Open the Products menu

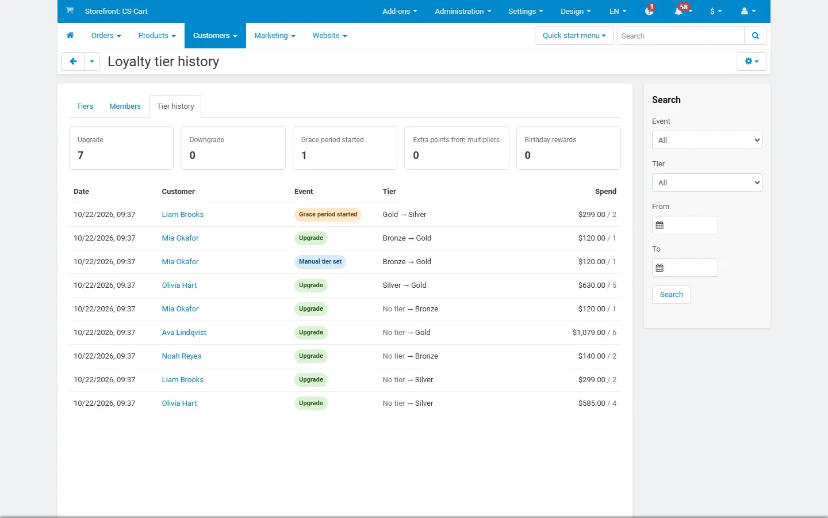coord(157,36)
